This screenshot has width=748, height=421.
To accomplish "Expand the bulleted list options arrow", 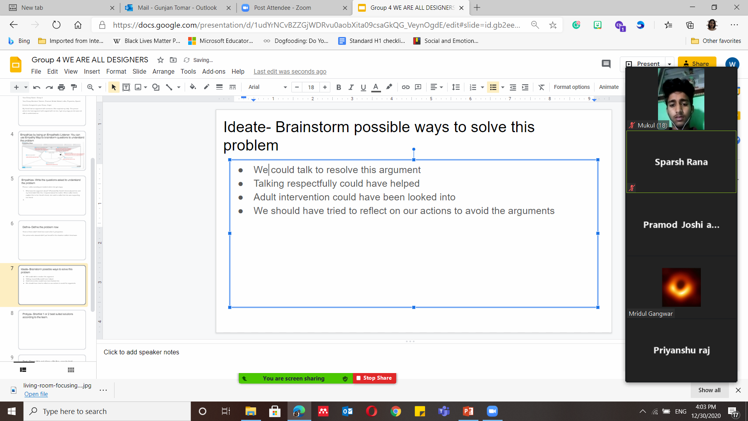I will coord(503,87).
